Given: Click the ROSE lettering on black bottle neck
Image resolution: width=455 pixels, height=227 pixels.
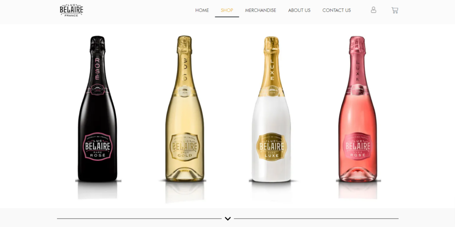Looking at the screenshot, I should tap(97, 68).
